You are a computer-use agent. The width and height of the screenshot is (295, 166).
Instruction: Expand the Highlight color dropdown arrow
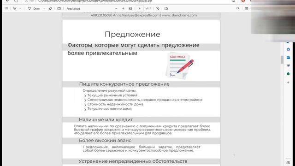click(20, 9)
